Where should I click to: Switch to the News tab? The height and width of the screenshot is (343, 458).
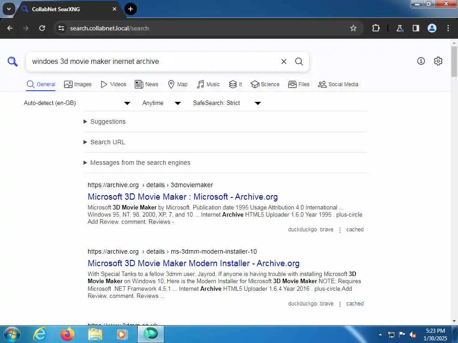pos(146,84)
